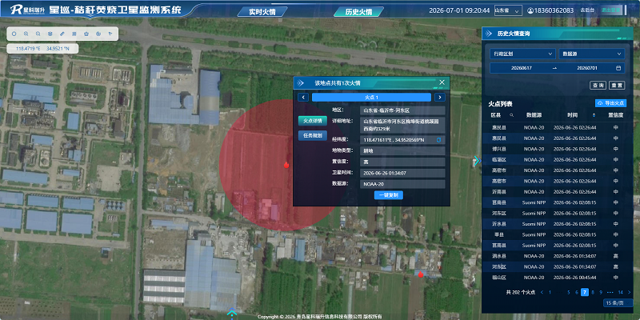
Task: Copy coordinates with icon beside 经纬度 field
Action: coord(439,140)
